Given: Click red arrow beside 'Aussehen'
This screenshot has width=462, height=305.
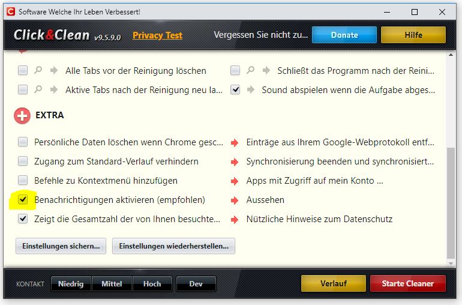Looking at the screenshot, I should (x=235, y=201).
